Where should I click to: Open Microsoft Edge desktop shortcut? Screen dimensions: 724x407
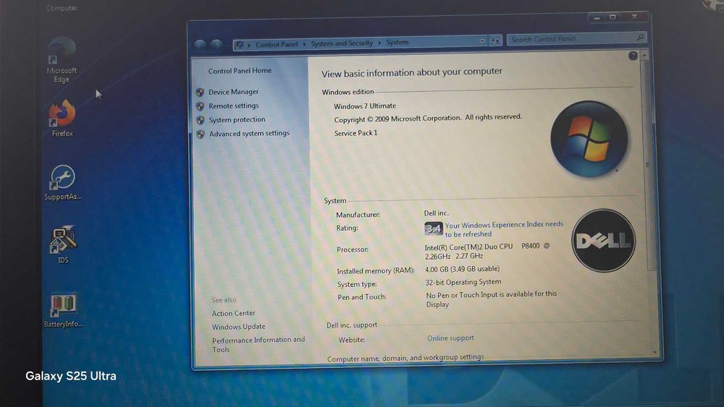click(x=62, y=60)
